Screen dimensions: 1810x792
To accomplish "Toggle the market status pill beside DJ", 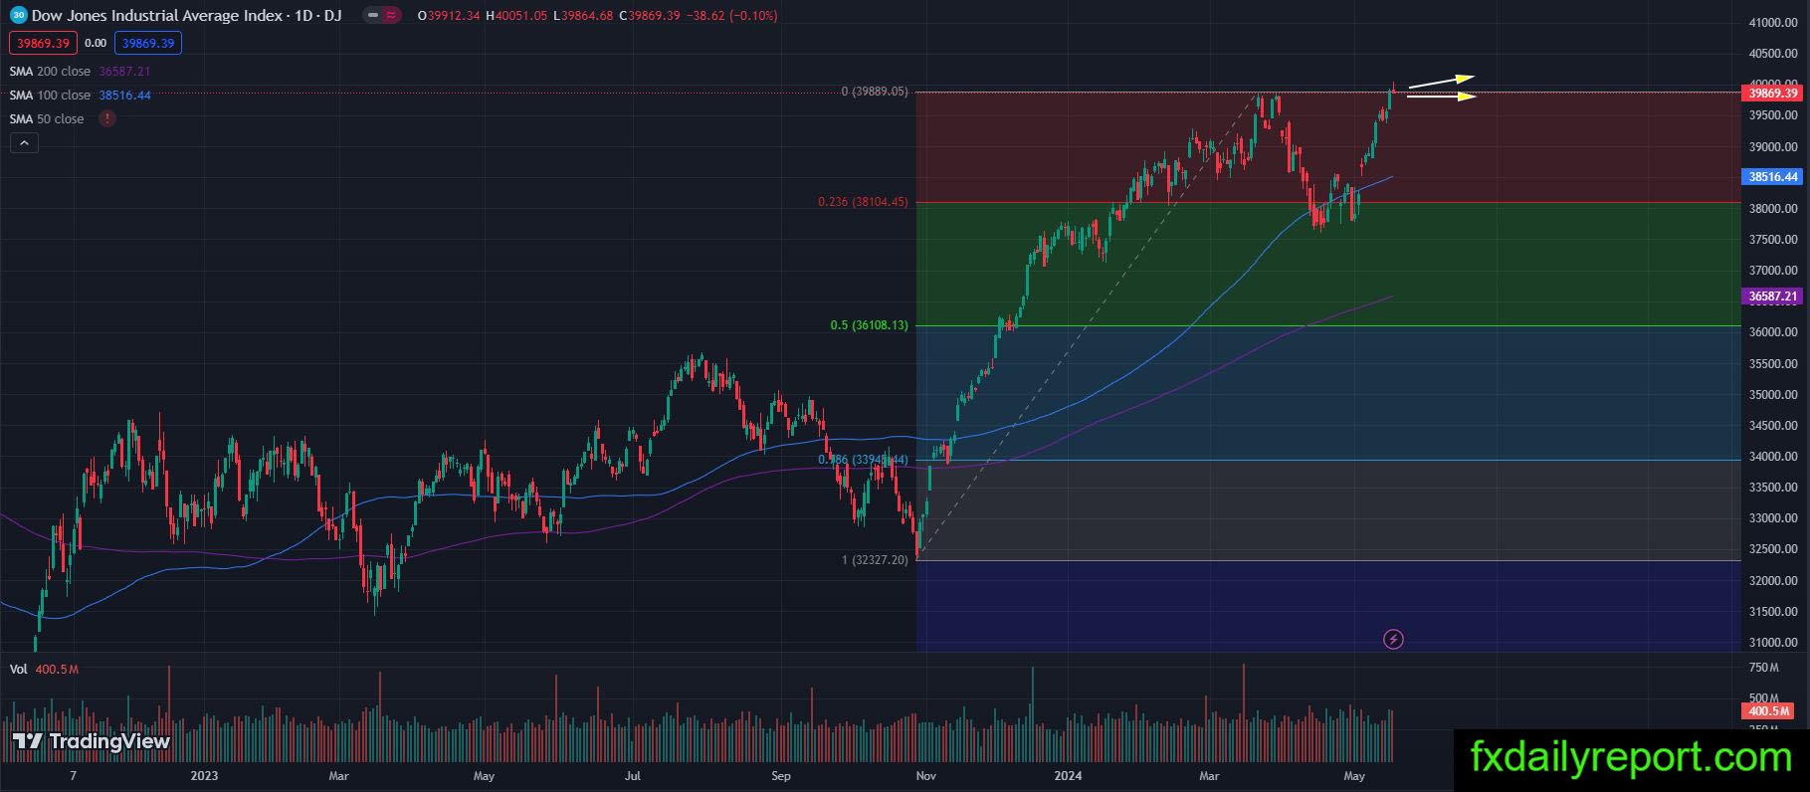I will click(x=382, y=16).
